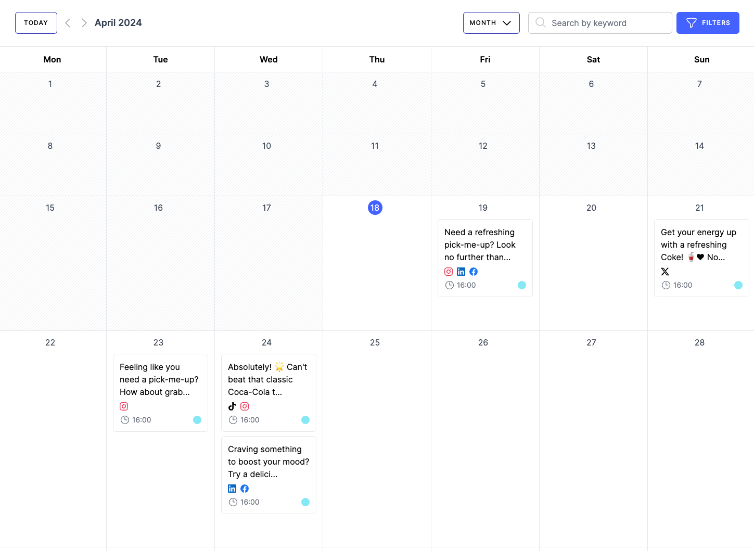This screenshot has height=551, width=754.
Task: Click Instagram icon on April 19 post
Action: [449, 272]
